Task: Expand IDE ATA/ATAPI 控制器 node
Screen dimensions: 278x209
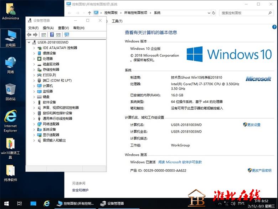Action: [x=34, y=48]
